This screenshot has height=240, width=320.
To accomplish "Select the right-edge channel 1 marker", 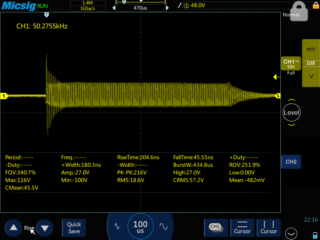I will tap(278, 96).
